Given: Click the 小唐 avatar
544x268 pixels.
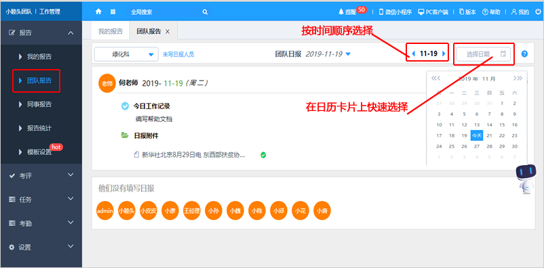Looking at the screenshot, I should pyautogui.click(x=322, y=210).
